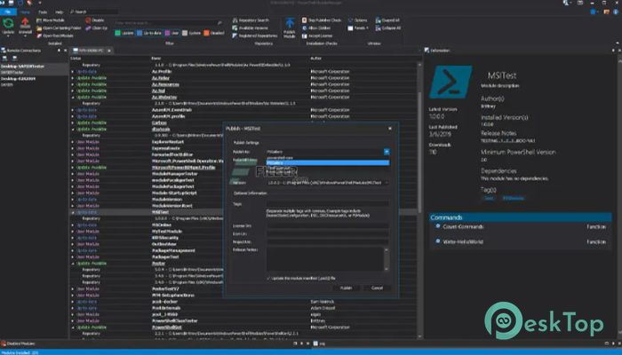Image resolution: width=622 pixels, height=355 pixels.
Task: Click Options in the Window group
Action: 357,20
